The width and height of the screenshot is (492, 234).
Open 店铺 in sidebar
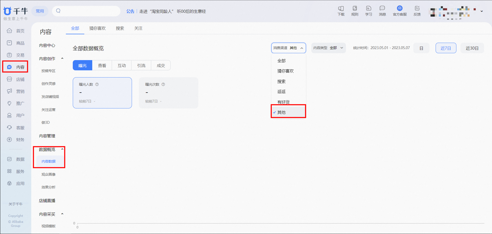(x=16, y=79)
